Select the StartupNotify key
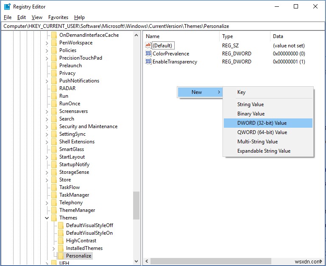The image size is (326, 266). [x=74, y=165]
